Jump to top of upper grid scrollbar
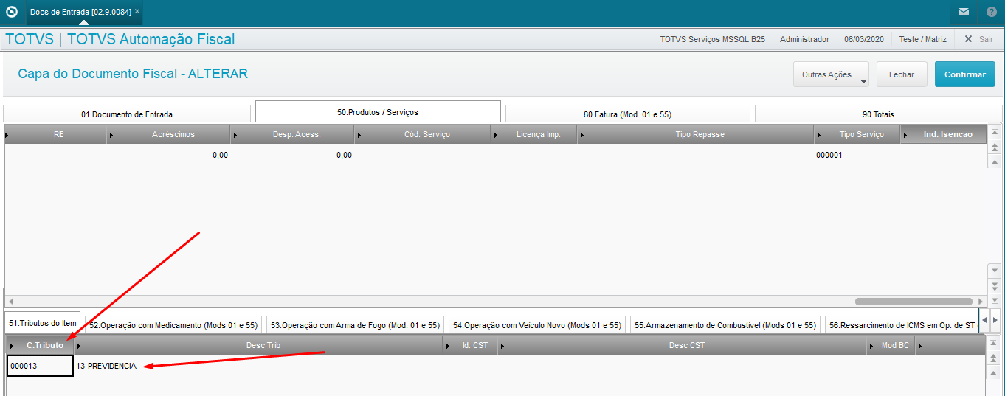Viewport: 1005px width, 396px height. click(x=995, y=133)
